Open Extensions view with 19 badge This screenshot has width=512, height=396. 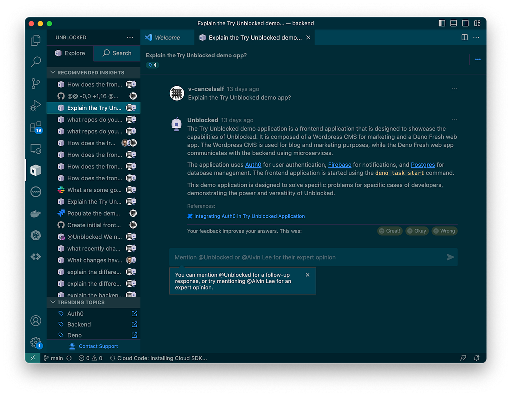tap(36, 127)
